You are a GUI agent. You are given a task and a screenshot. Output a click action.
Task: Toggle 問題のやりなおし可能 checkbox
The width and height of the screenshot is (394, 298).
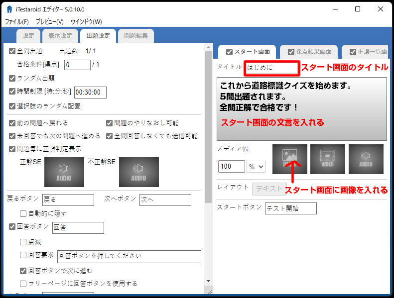109,123
